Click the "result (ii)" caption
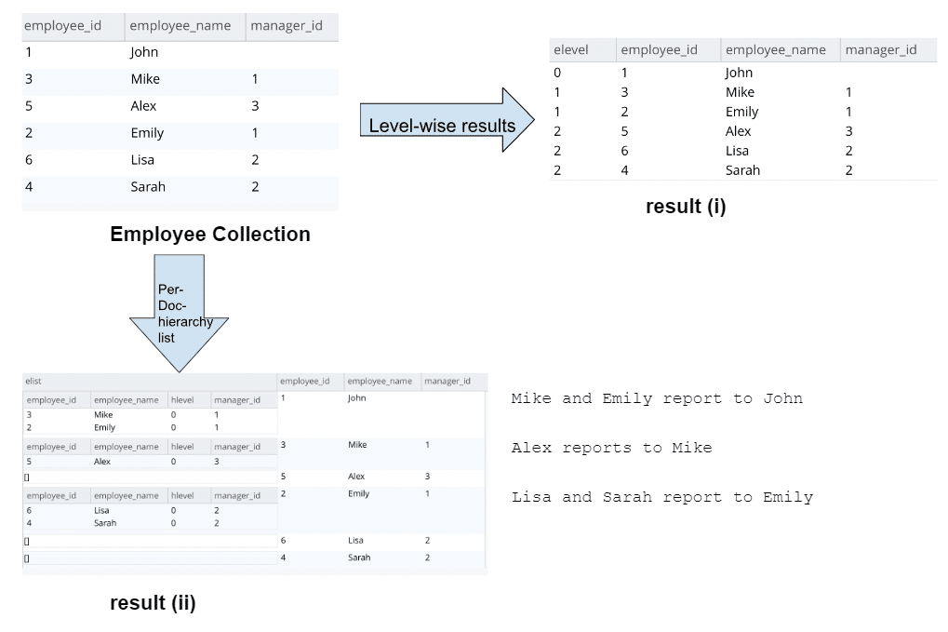 [x=153, y=603]
